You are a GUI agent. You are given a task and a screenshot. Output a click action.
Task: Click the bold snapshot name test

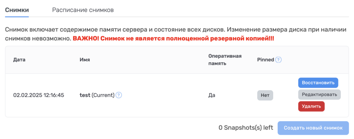[85, 95]
